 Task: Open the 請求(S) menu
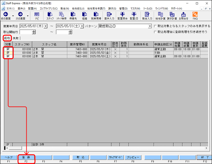112,8
